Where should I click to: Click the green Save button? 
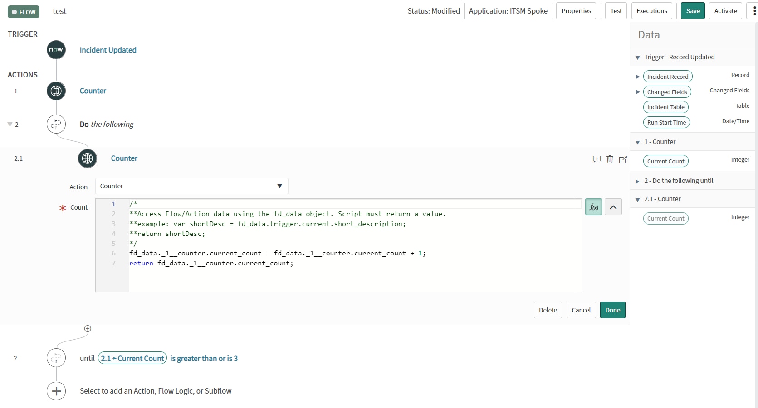[x=693, y=11]
